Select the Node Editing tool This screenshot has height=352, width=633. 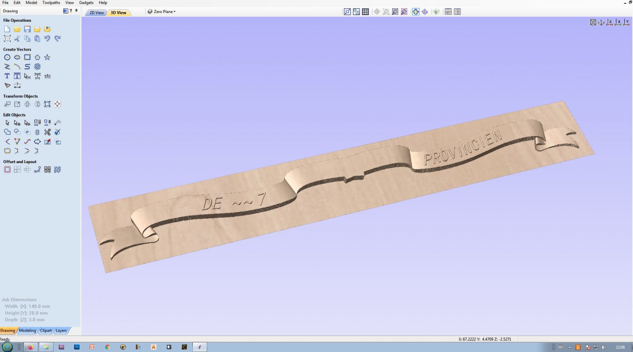(17, 123)
